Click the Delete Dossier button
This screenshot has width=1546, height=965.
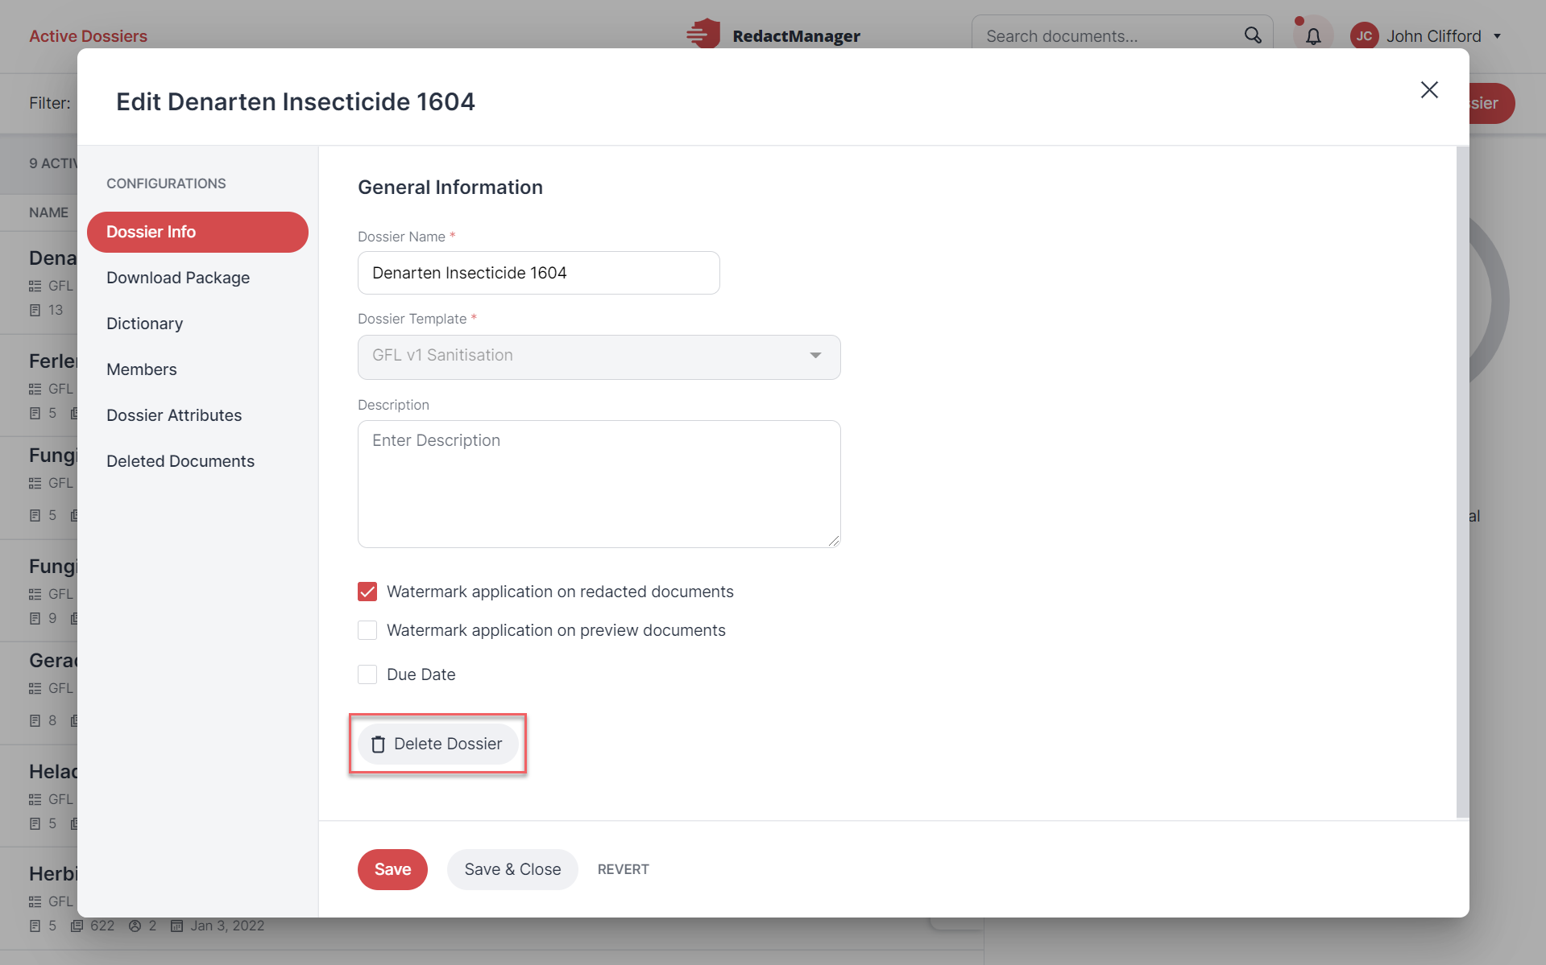[x=437, y=744]
